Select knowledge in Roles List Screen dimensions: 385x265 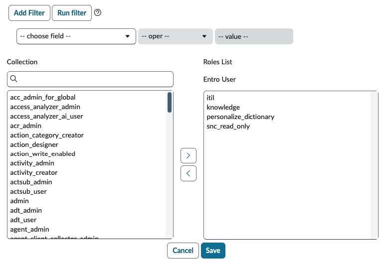pyautogui.click(x=223, y=108)
